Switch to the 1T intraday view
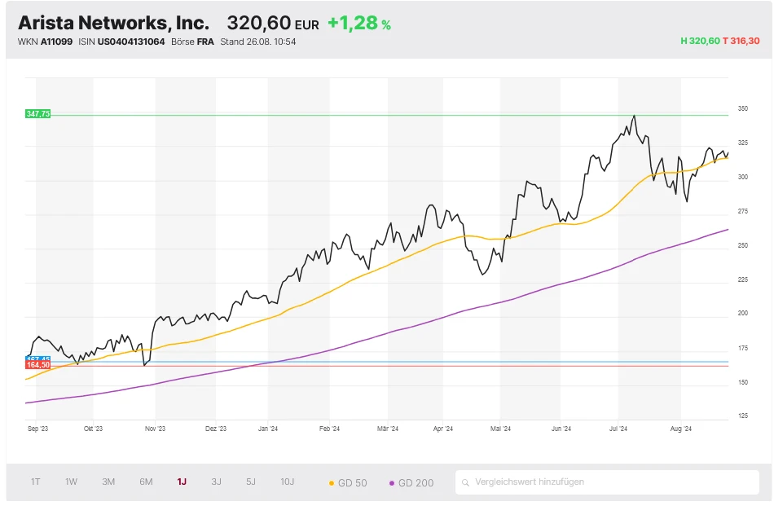The height and width of the screenshot is (506, 774). [x=34, y=482]
